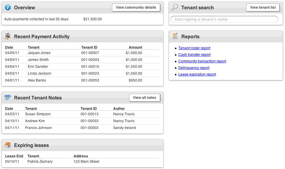Focus the tenant name search field
285x169 pixels.
tap(224, 19)
